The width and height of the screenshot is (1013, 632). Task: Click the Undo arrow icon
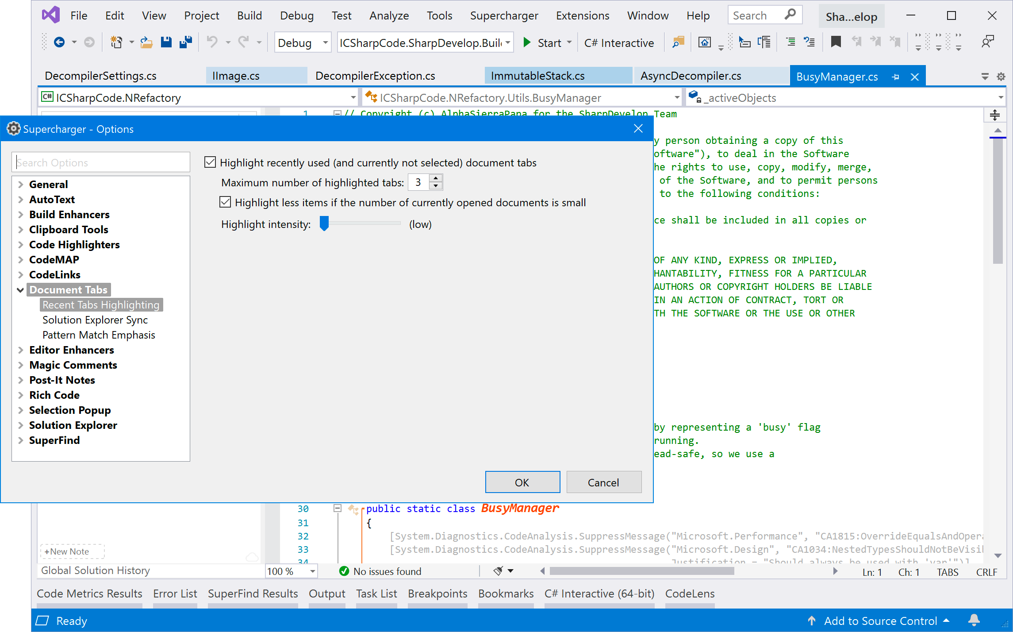[x=212, y=42]
